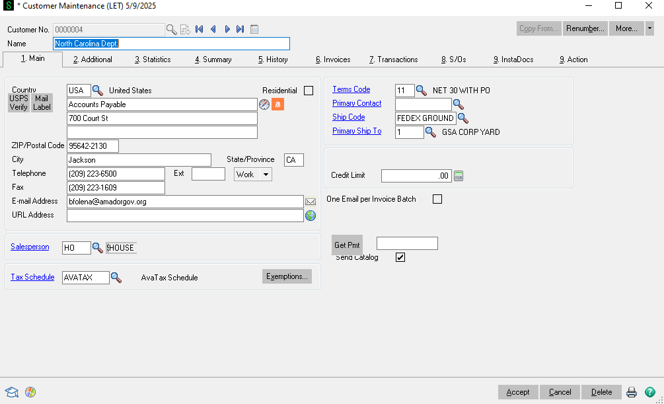Open the Terms Code lookup magnifier

[x=422, y=91]
